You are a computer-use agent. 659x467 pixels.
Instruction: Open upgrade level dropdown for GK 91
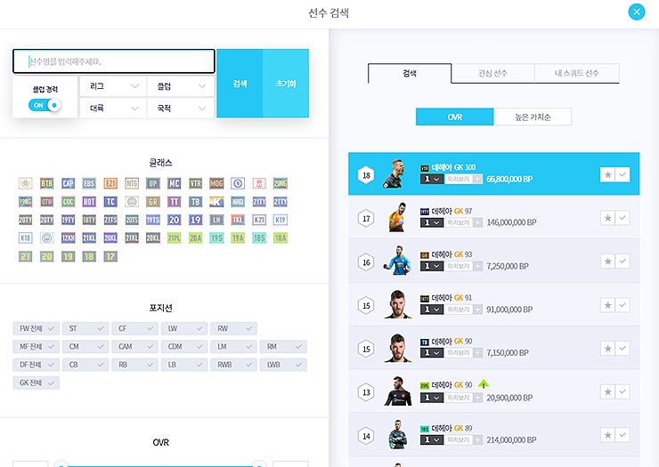click(x=432, y=310)
